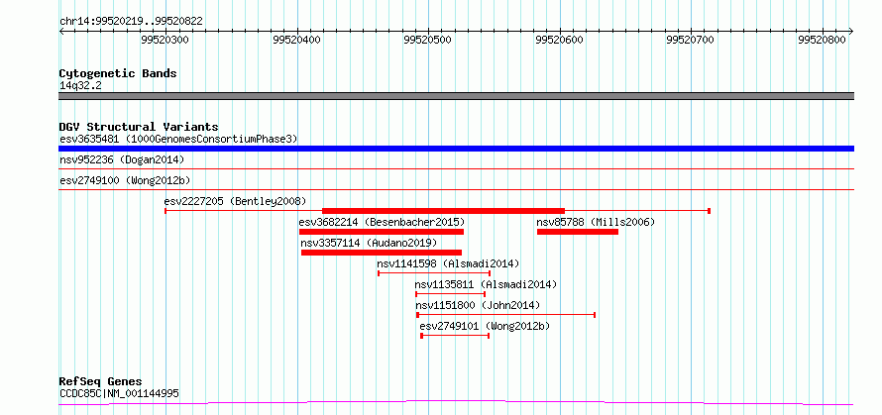The width and height of the screenshot is (882, 415).
Task: Click the nsv3357114 (Audano2019) label
Action: (x=369, y=243)
